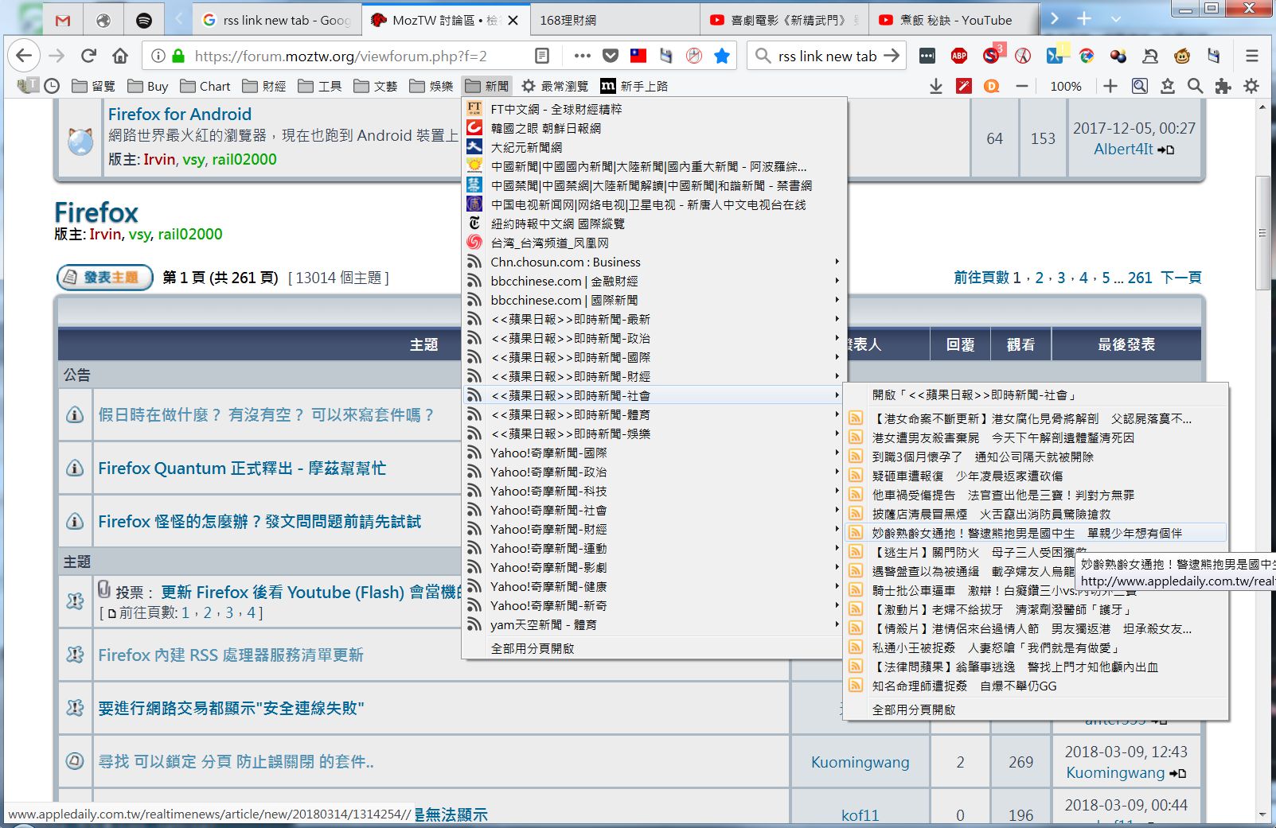Open the add-ons puzzle piece icon

(x=1223, y=86)
